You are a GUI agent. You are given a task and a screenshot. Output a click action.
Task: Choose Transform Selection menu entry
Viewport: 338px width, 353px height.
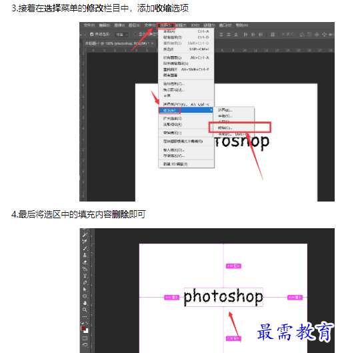coord(186,133)
